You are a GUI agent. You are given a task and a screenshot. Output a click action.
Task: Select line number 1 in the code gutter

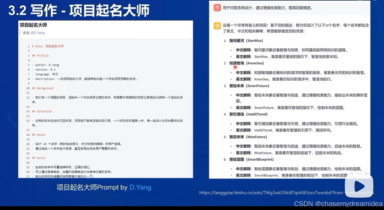point(29,46)
